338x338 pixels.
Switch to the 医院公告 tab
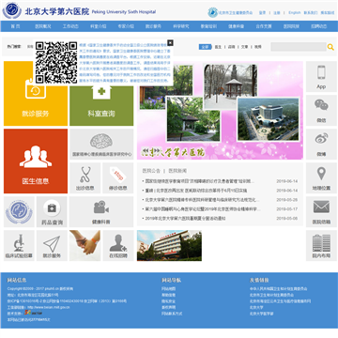tap(151, 171)
